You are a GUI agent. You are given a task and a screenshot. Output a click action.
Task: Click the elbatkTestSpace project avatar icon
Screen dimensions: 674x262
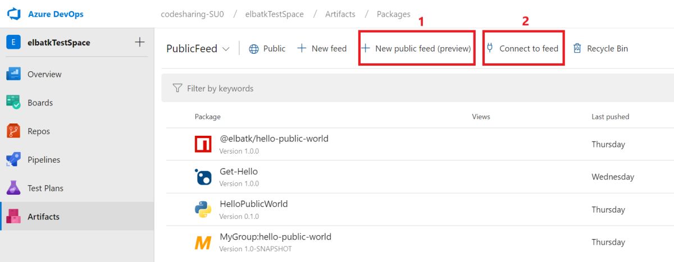tap(13, 42)
